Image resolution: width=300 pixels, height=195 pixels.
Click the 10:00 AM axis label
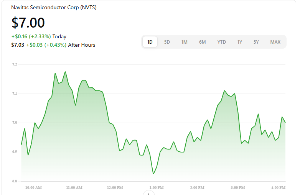33,188
